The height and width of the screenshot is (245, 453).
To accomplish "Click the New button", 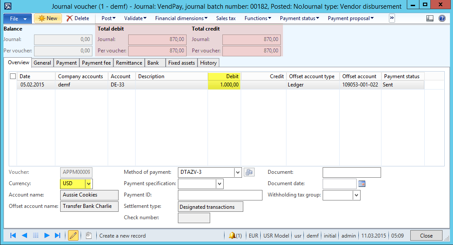I will (x=48, y=18).
